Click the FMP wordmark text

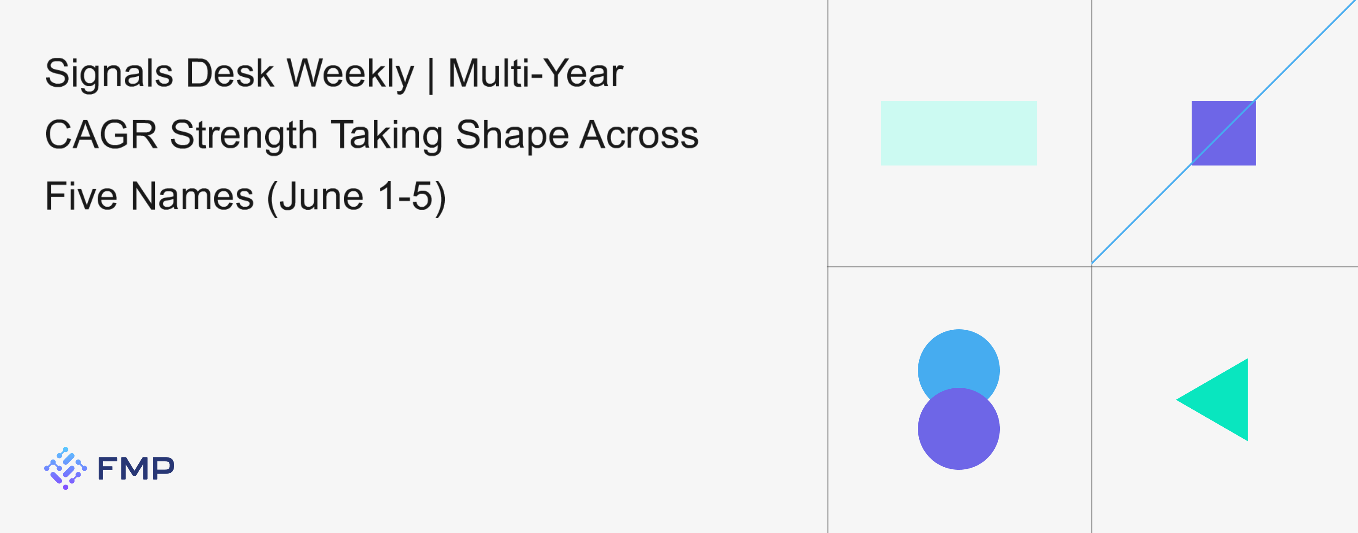(136, 468)
